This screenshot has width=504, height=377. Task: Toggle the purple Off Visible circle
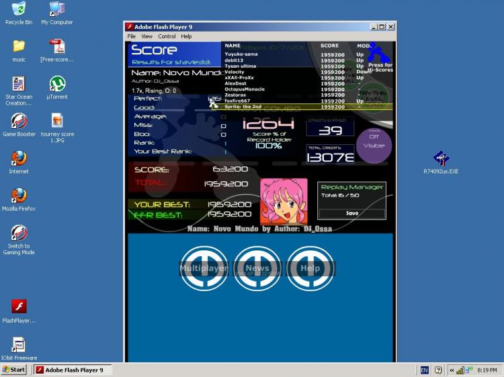pos(374,146)
